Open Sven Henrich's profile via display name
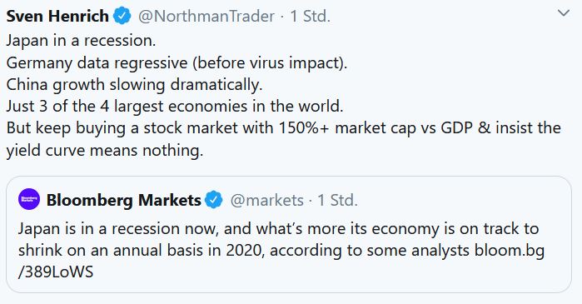The image size is (582, 304). point(57,17)
